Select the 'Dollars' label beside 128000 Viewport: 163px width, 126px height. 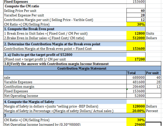[151, 106]
